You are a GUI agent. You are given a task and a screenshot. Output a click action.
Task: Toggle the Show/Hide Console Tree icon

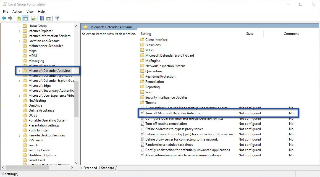[25, 18]
